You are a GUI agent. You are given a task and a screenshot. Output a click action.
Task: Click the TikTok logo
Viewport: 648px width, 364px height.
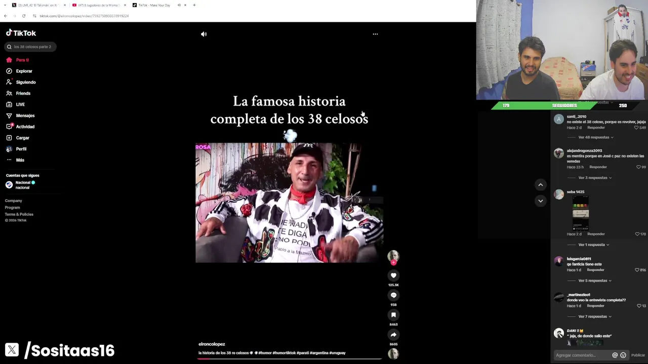[x=21, y=33]
